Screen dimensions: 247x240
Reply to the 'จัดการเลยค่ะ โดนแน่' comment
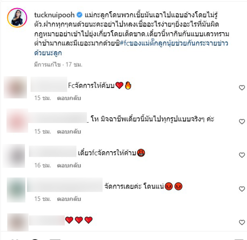click(x=69, y=199)
